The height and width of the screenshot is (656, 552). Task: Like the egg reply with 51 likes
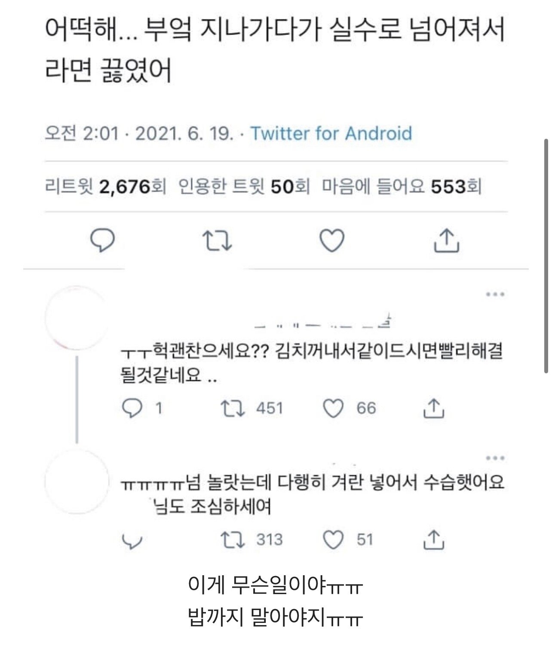tap(333, 540)
